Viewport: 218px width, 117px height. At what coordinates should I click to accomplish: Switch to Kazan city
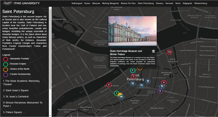tap(87, 3)
